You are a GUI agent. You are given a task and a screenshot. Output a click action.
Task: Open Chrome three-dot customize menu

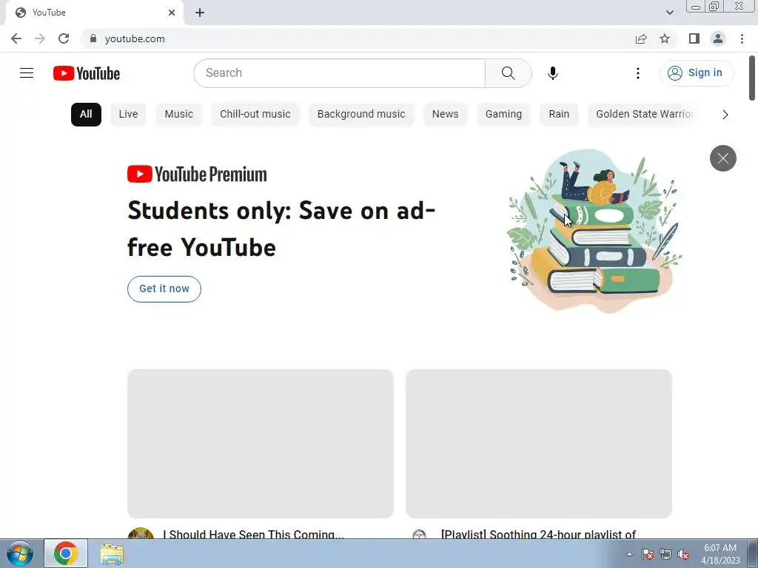click(x=742, y=38)
